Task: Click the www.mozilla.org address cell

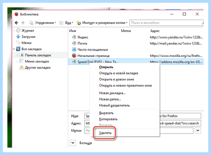Action: 176,56
